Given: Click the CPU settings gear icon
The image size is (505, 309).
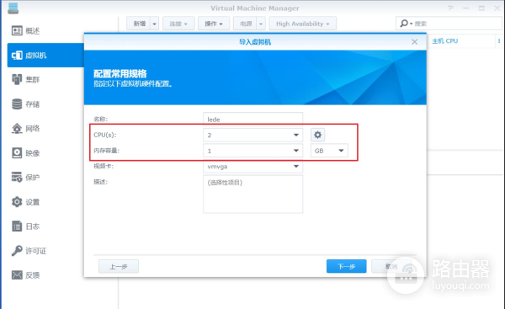Looking at the screenshot, I should click(x=317, y=135).
